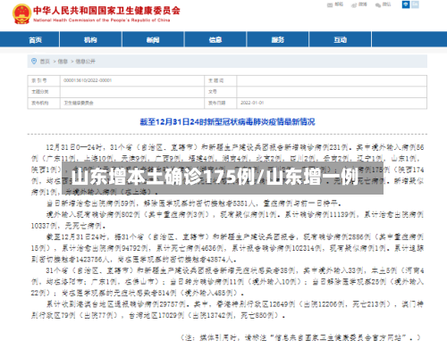Viewport: 447px width, 357px height.
Task: Click the 主题分类 label cell
Action: click(44, 92)
